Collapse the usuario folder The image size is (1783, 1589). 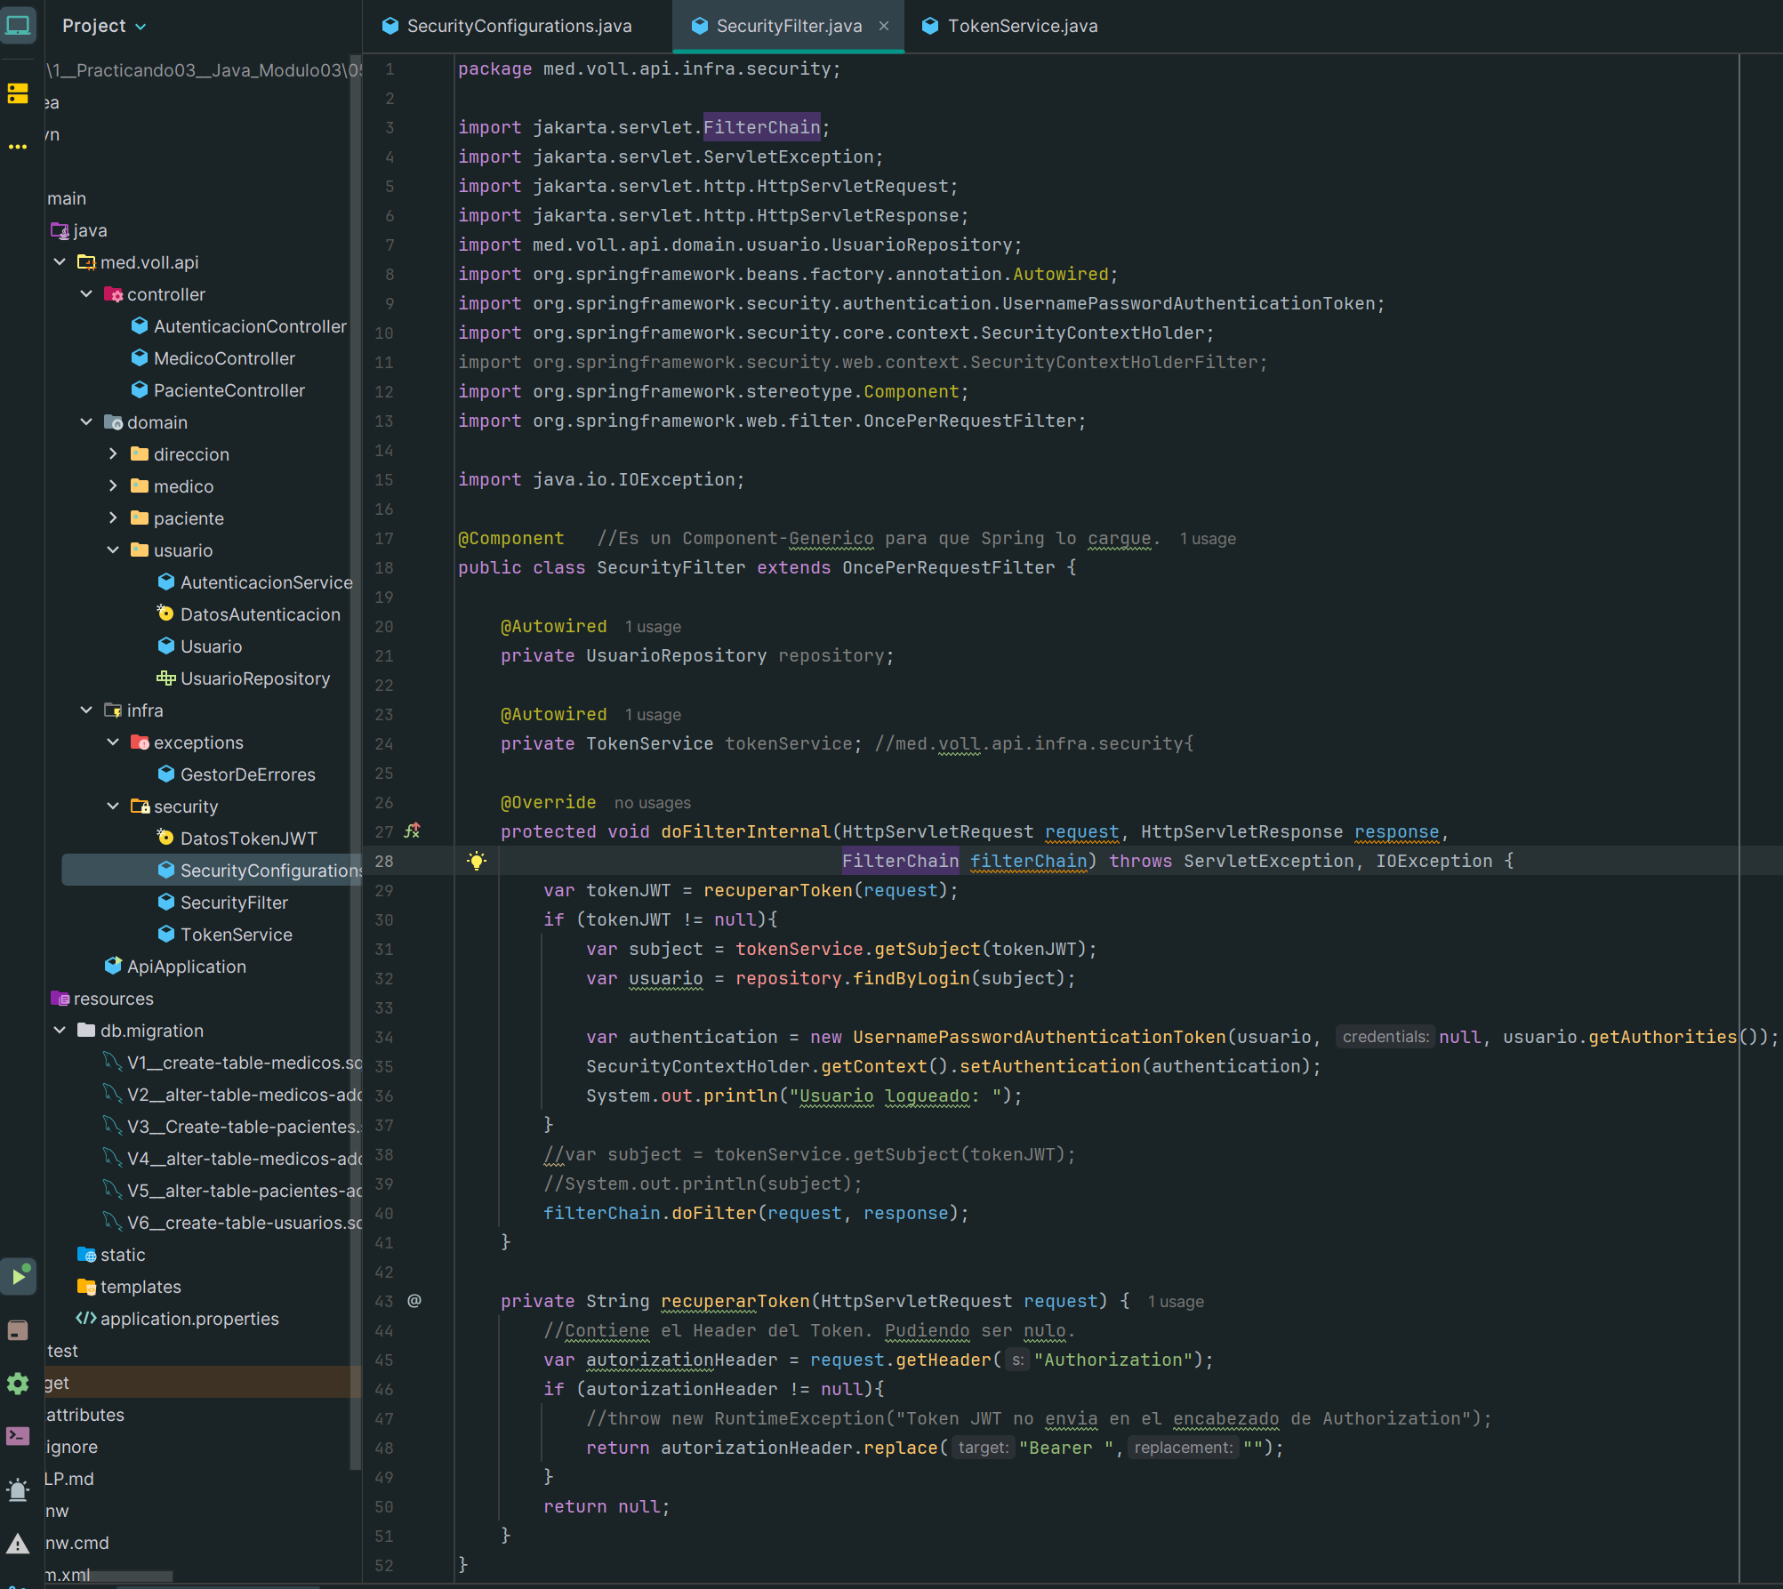point(113,550)
